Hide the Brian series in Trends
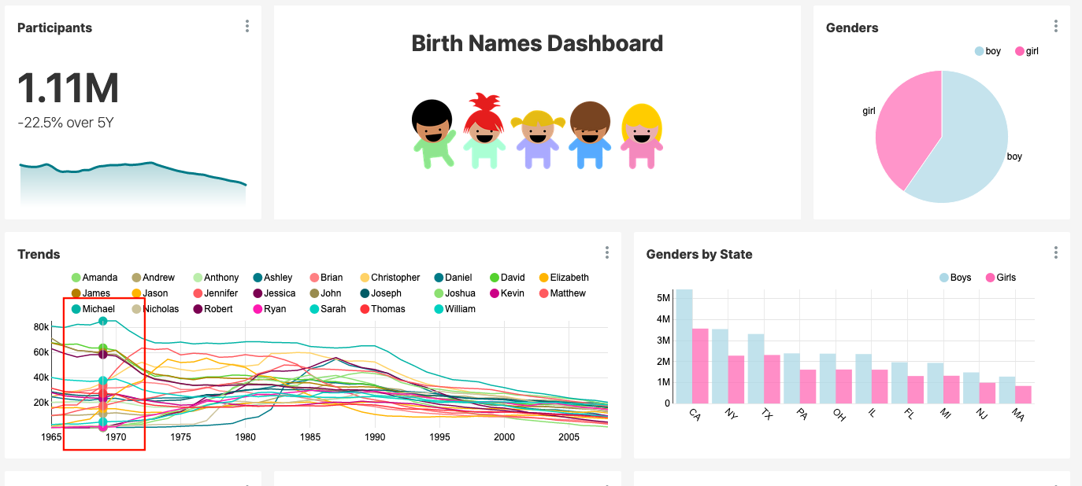Viewport: 1082px width, 486px height. point(326,278)
